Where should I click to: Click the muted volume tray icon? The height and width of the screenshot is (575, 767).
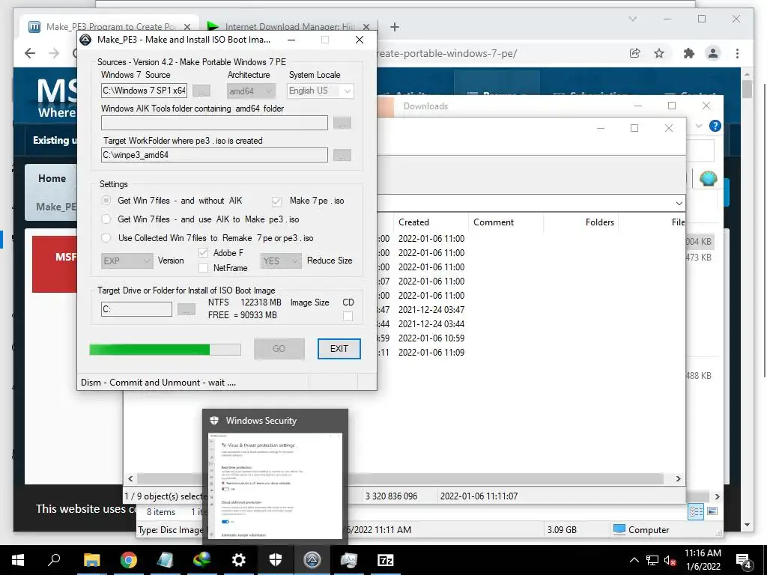click(x=670, y=560)
